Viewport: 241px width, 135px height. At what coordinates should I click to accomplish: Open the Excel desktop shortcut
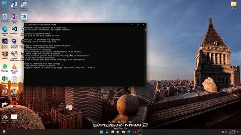[x=5, y=80]
